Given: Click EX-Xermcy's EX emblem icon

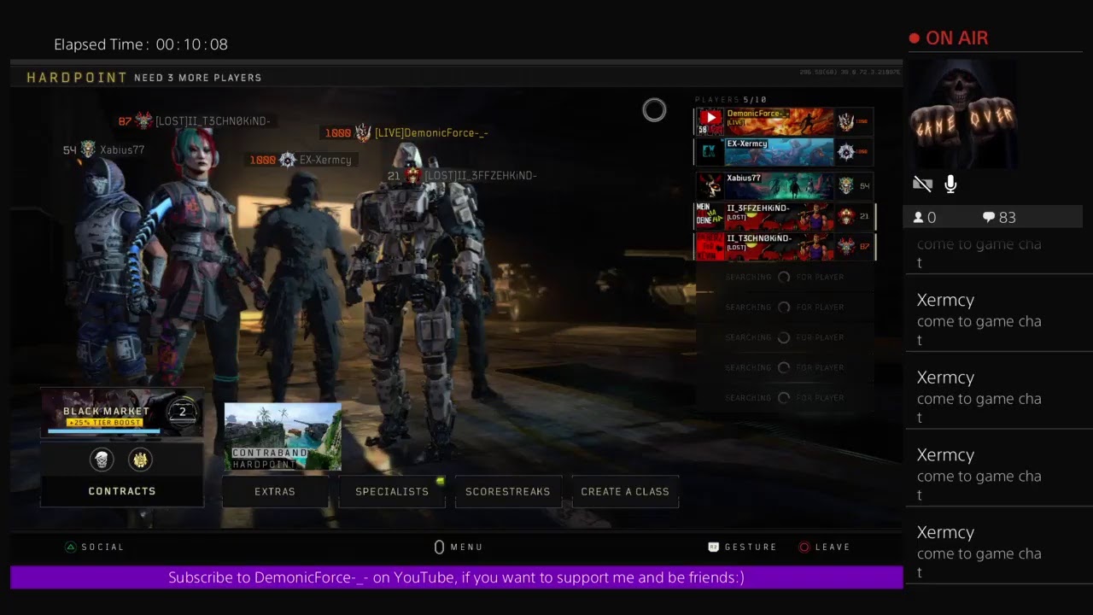Looking at the screenshot, I should [710, 152].
